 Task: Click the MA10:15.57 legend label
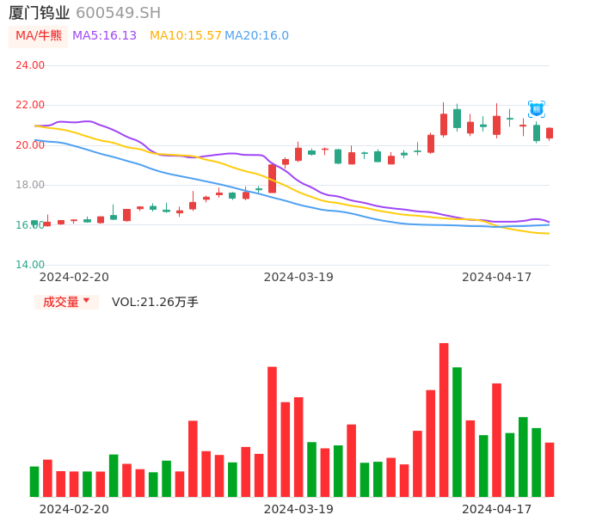186,35
